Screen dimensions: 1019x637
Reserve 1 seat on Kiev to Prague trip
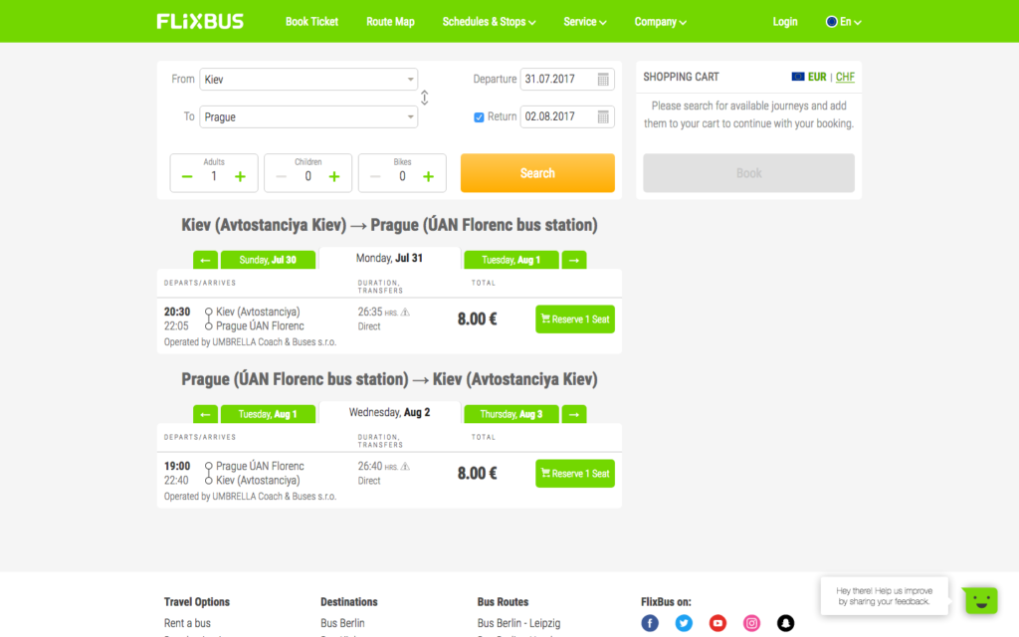[574, 319]
